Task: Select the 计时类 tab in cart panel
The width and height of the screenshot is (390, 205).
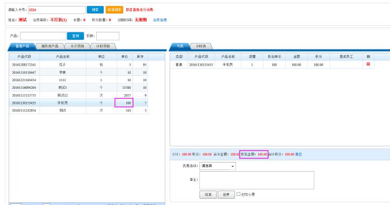Action: 201,46
